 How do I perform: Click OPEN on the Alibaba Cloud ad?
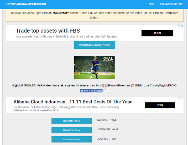pyautogui.click(x=160, y=105)
